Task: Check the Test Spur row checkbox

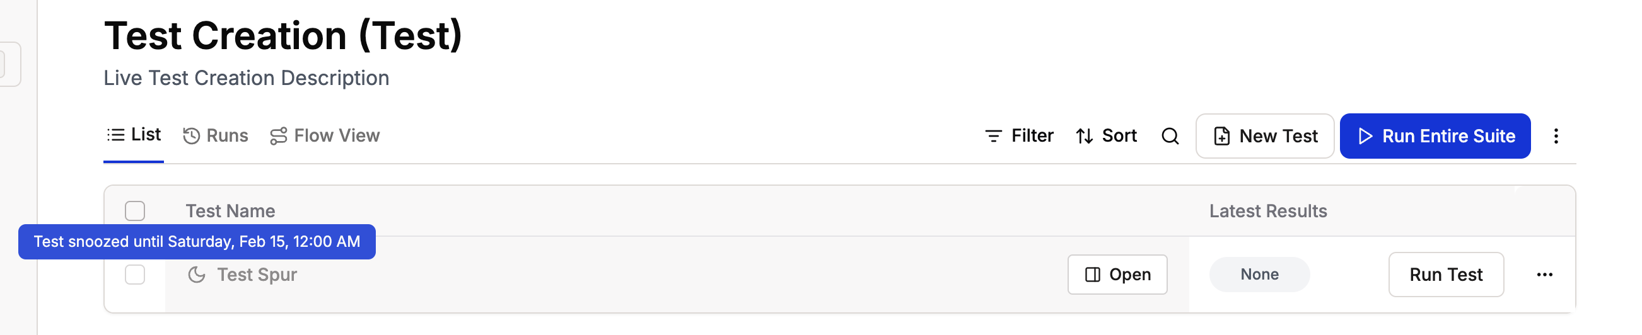Action: [x=135, y=275]
